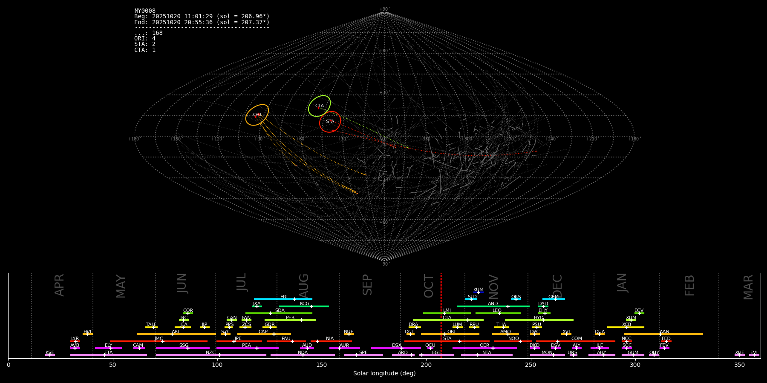Click the red dashed current solar longitude line
Viewport: 767px width, 383px height.
[441, 315]
